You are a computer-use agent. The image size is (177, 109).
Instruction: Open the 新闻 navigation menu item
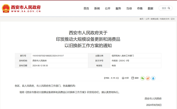pyautogui.click(x=97, y=8)
